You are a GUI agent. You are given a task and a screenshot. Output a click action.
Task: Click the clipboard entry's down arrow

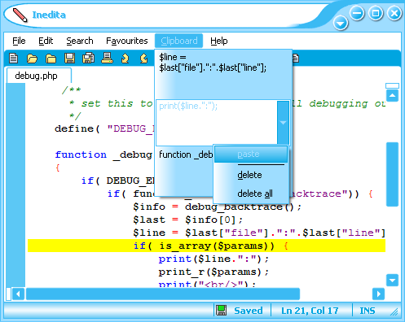click(x=283, y=123)
